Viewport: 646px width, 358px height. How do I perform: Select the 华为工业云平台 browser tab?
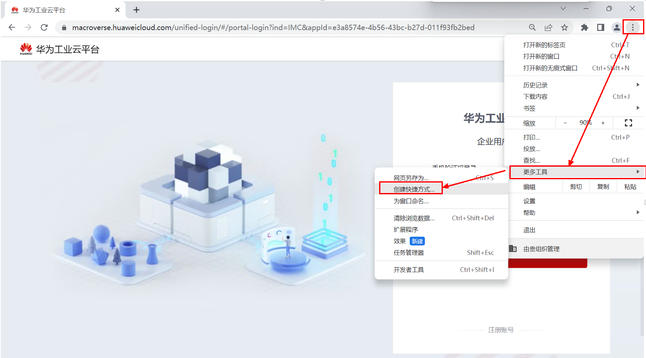(65, 10)
